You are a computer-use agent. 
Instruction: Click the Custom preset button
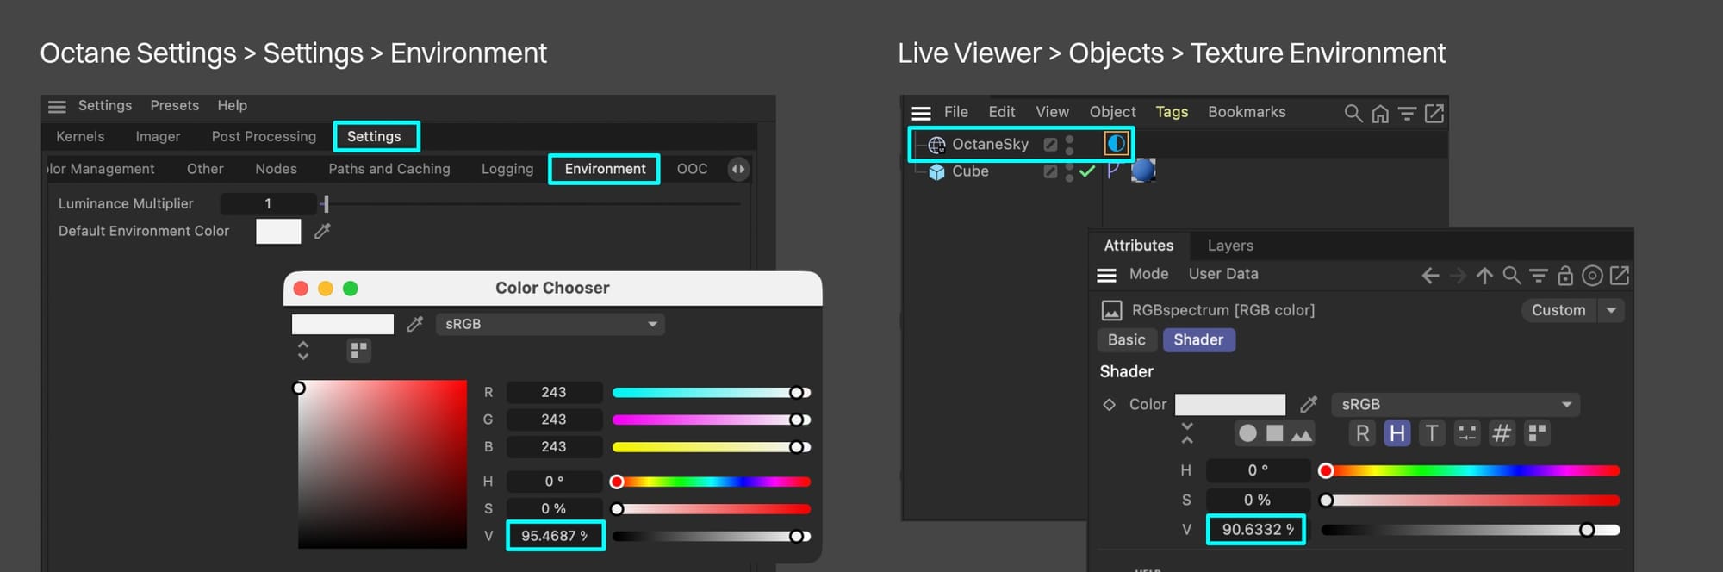1558,310
